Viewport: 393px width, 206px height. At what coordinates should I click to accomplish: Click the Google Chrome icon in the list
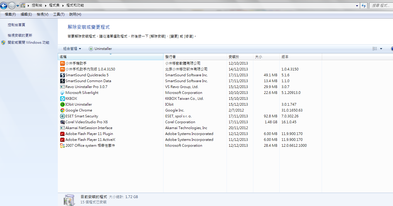pos(62,110)
